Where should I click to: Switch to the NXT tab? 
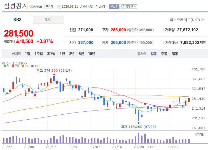tap(48, 20)
